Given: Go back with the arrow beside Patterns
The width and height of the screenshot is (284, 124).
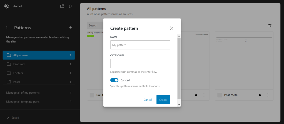Looking at the screenshot, I should [x=7, y=28].
